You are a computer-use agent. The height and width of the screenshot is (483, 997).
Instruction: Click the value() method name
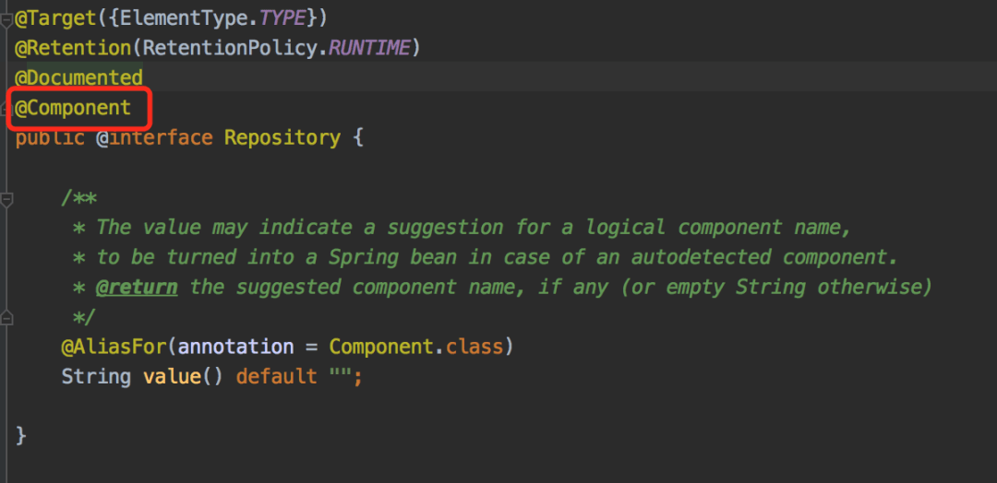coord(172,377)
